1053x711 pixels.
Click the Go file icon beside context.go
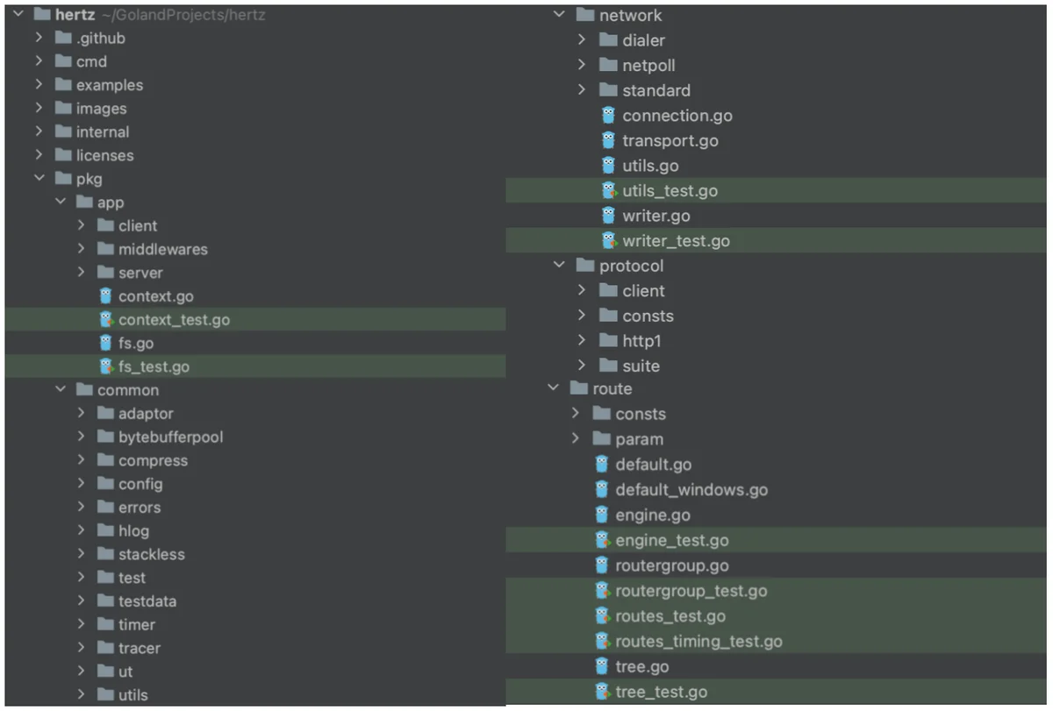click(106, 296)
